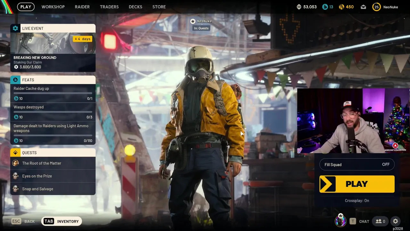Open the friends list icon
Viewport: 410px width, 231px height.
tap(381, 221)
